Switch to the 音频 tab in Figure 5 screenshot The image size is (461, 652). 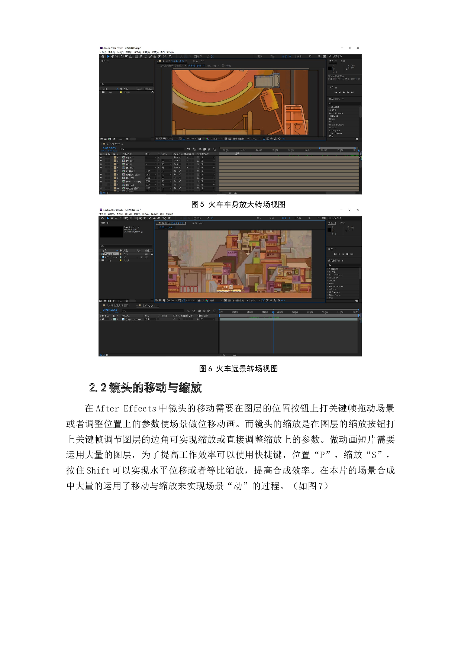tap(343, 61)
